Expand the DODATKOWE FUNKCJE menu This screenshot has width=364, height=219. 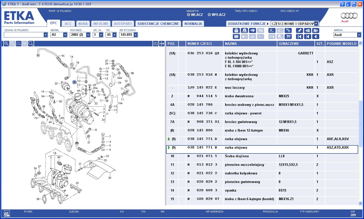pyautogui.click(x=248, y=24)
